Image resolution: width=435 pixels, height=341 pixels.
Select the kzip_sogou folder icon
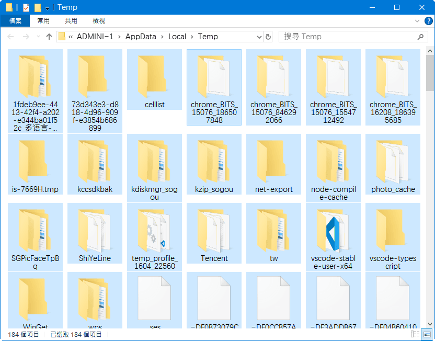click(x=214, y=161)
